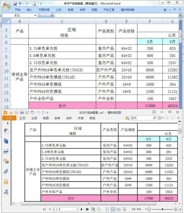Click the Excel Office button
The height and width of the screenshot is (213, 184).
tap(6, 6)
